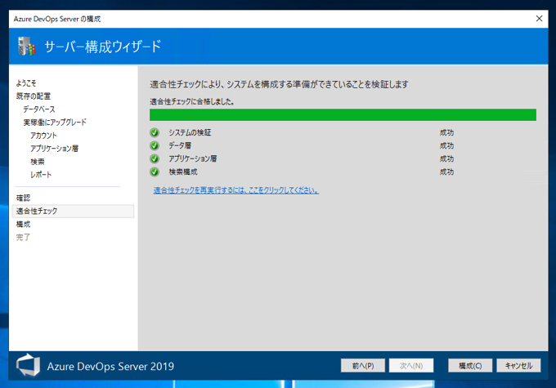Viewport: 556px width, 388px height.
Task: Click the disabled 次へ(N) button
Action: point(411,365)
